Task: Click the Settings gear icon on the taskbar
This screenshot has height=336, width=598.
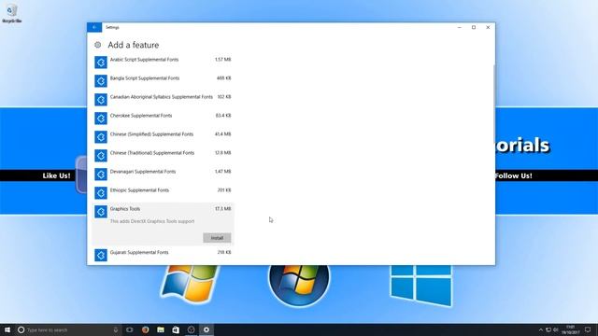Action: (206, 329)
